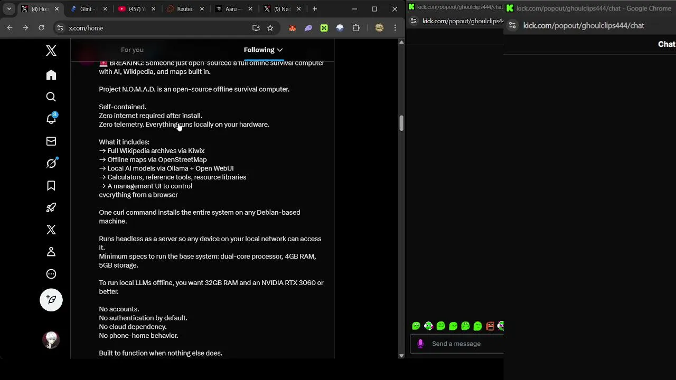The height and width of the screenshot is (380, 676).
Task: Click the front Kick window address bar URL
Action: pyautogui.click(x=584, y=25)
